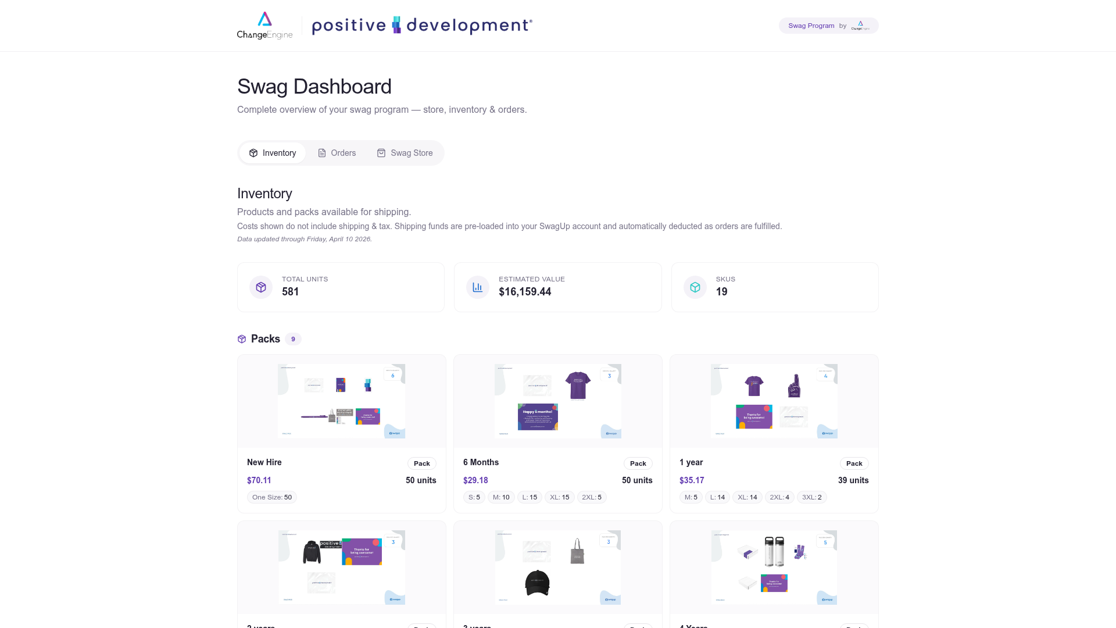Click the One Size: 50 chip

tap(272, 497)
